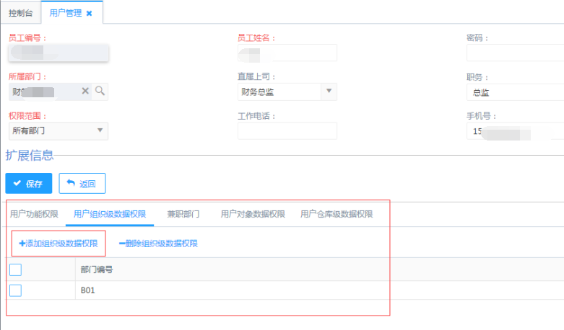Click the 保存 button

[x=29, y=184]
